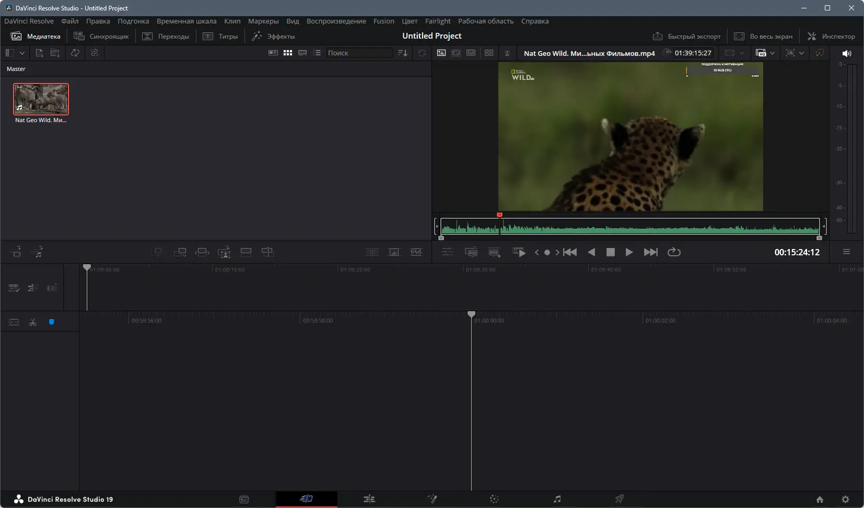864x508 pixels.
Task: Click the import media icon in media pool
Action: [x=39, y=53]
